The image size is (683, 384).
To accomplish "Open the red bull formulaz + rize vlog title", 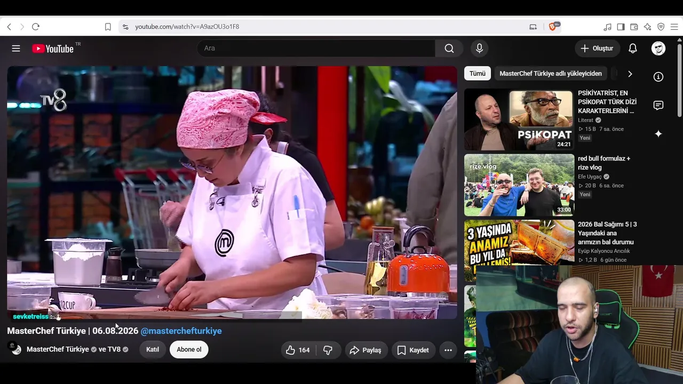I will coord(604,163).
